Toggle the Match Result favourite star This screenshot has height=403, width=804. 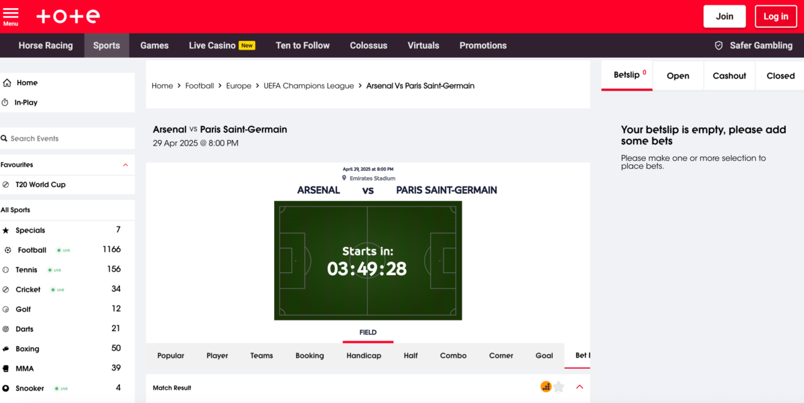tap(559, 387)
